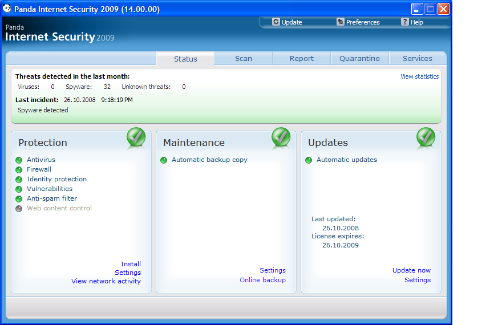Open the Quarantine tab
The height and width of the screenshot is (325, 498).
tap(359, 59)
